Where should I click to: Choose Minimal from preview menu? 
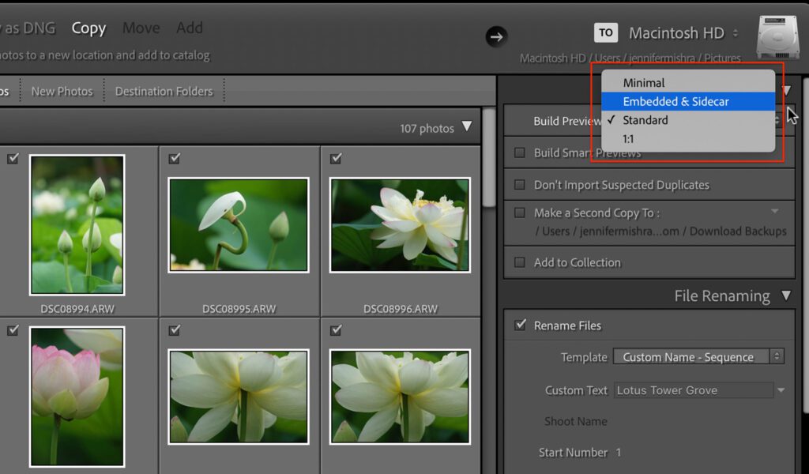[x=644, y=83]
